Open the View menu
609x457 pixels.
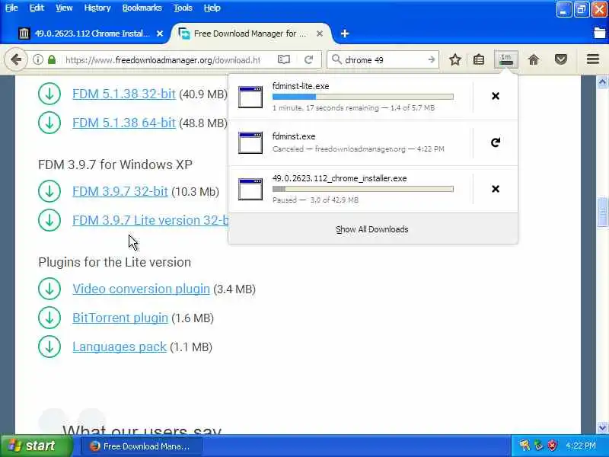pyautogui.click(x=64, y=8)
